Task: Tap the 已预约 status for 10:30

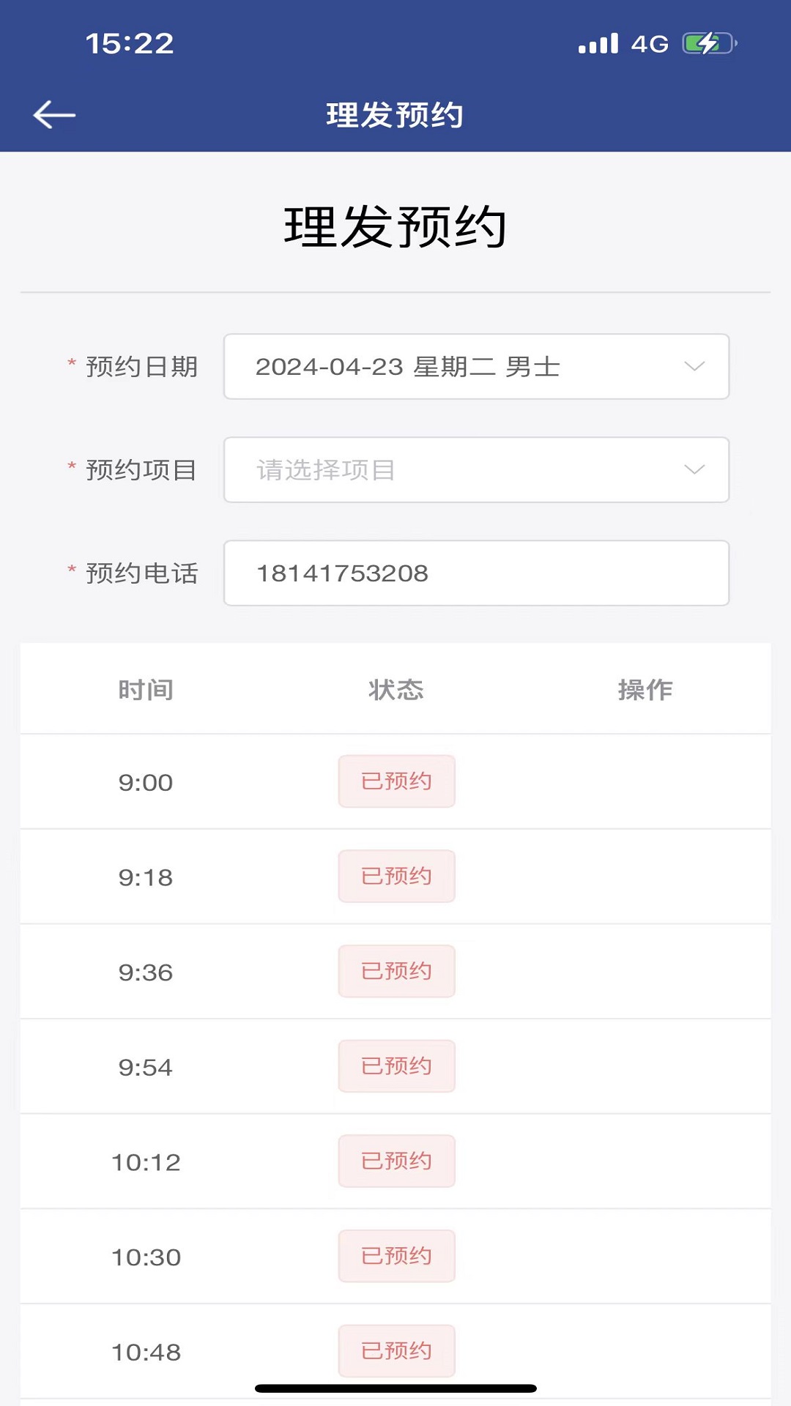Action: (396, 1257)
